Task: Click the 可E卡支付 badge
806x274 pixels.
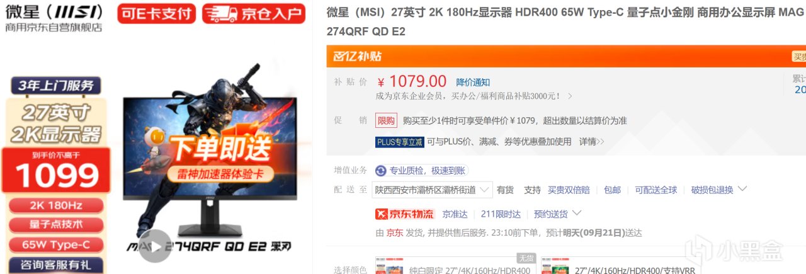Action: (157, 13)
